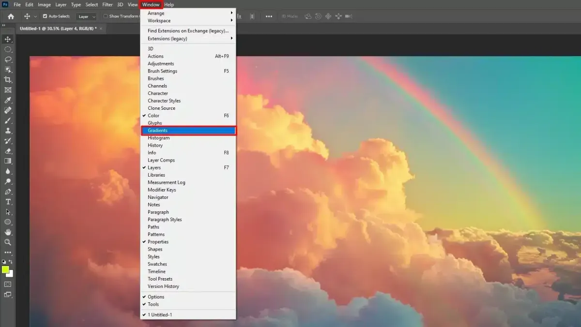Open the Window menu
Image resolution: width=581 pixels, height=327 pixels.
[x=151, y=4]
